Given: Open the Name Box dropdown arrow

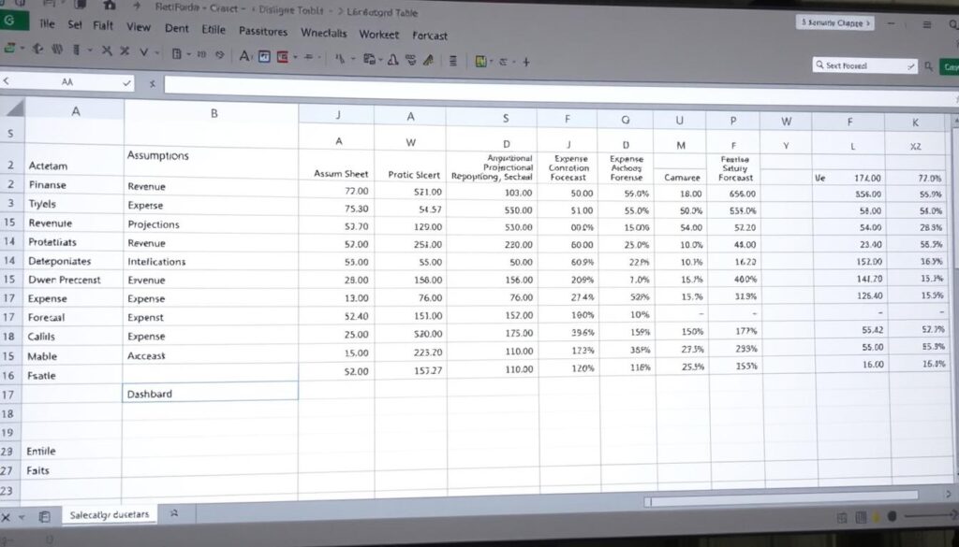Looking at the screenshot, I should click(x=126, y=82).
